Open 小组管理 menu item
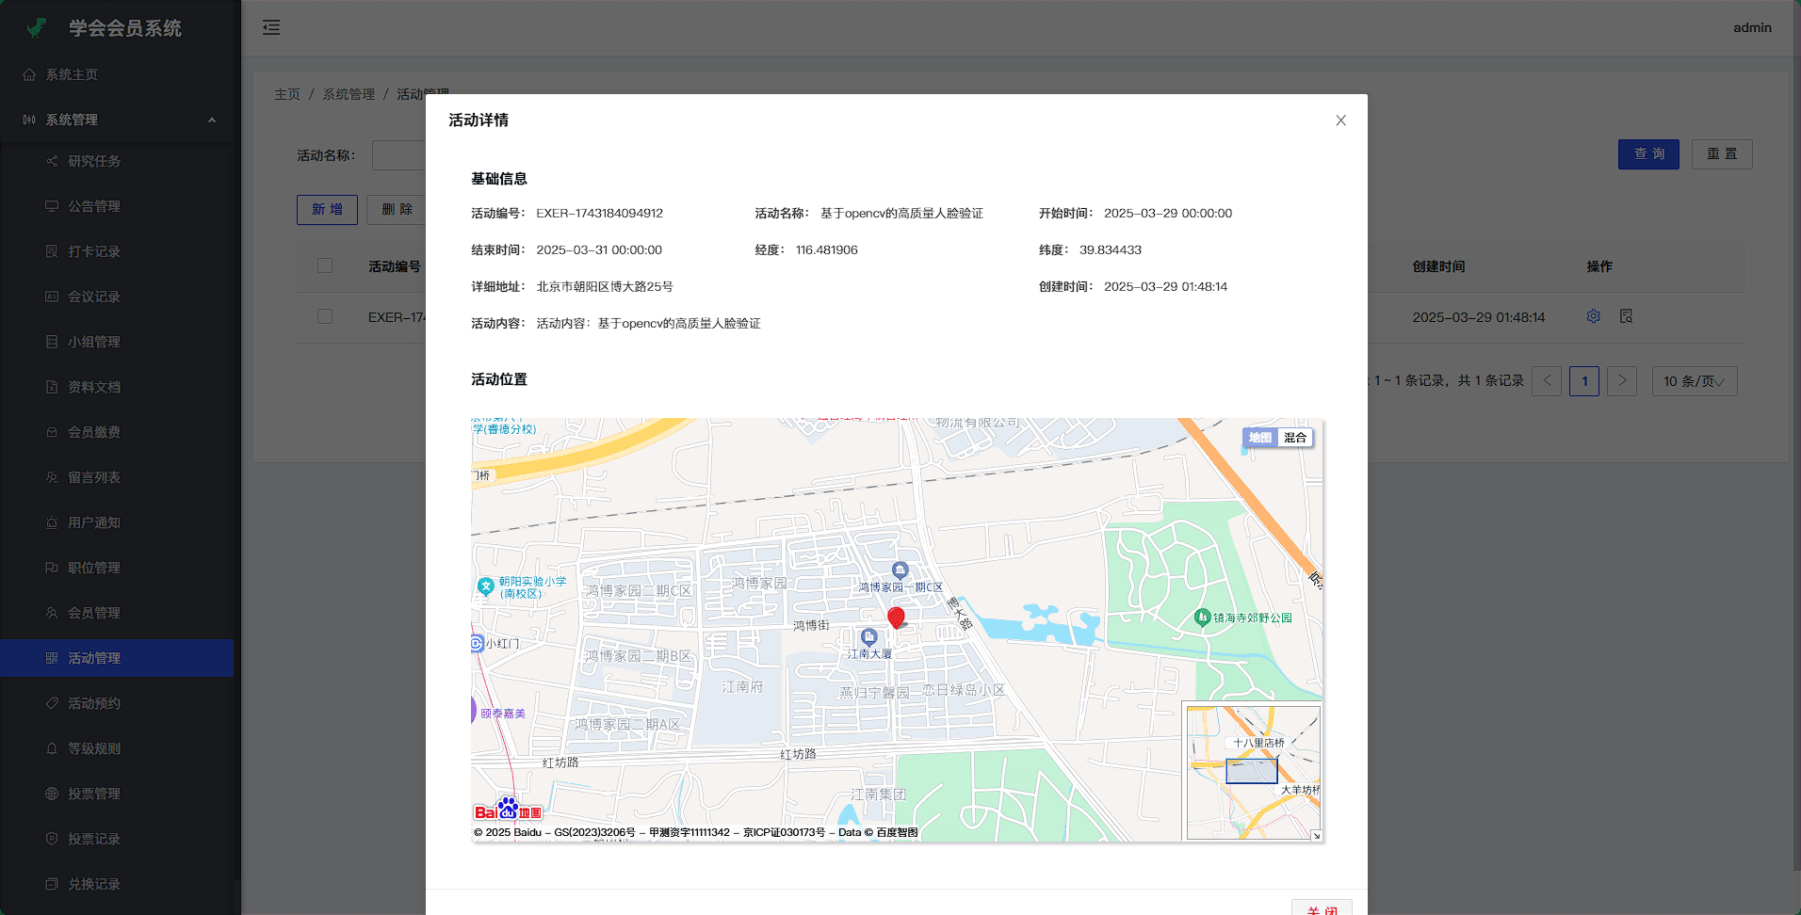 [117, 342]
